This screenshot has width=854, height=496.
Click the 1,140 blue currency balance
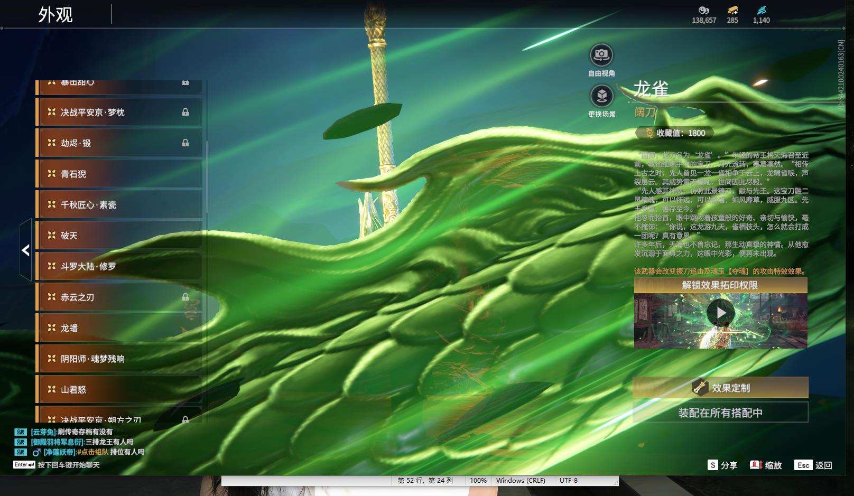[x=762, y=20]
